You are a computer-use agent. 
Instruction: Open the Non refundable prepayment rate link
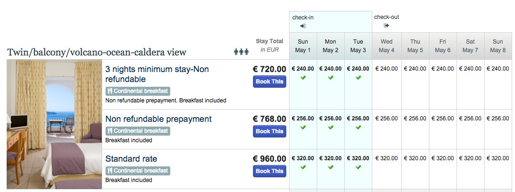click(x=158, y=119)
